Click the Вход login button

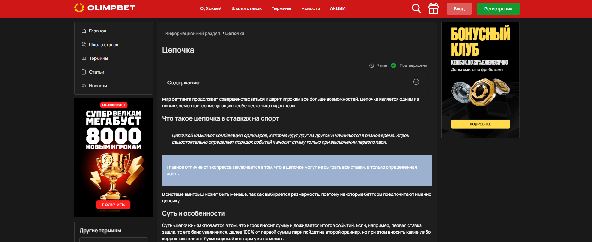(x=459, y=8)
